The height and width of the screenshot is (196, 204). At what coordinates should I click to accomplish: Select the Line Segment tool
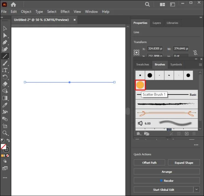coord(5,56)
